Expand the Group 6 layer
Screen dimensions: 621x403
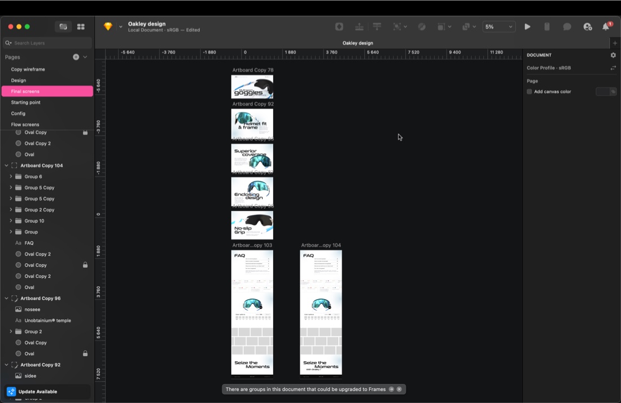pos(11,177)
